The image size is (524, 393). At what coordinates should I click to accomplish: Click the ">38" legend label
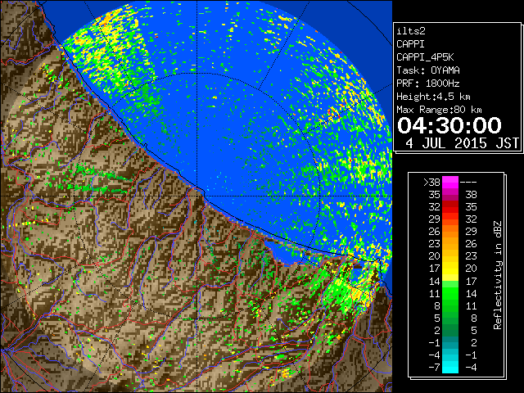tap(431, 182)
